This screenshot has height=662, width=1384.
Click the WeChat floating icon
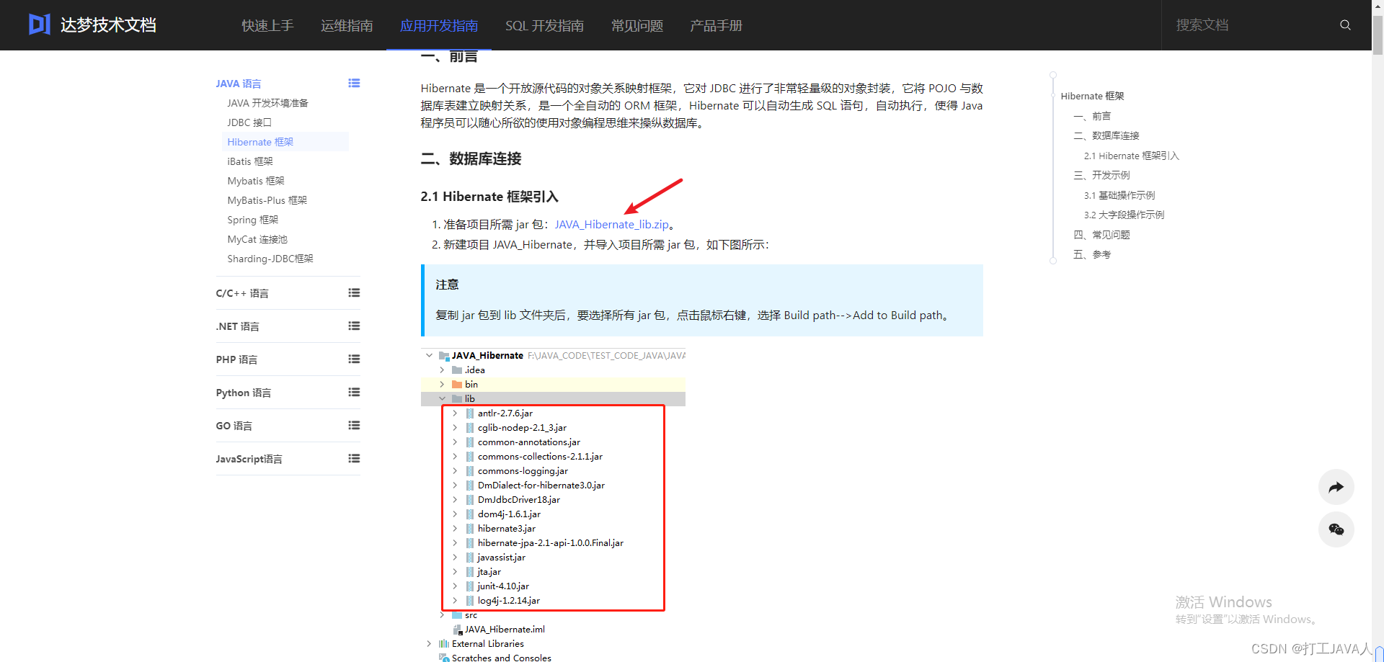pyautogui.click(x=1336, y=529)
